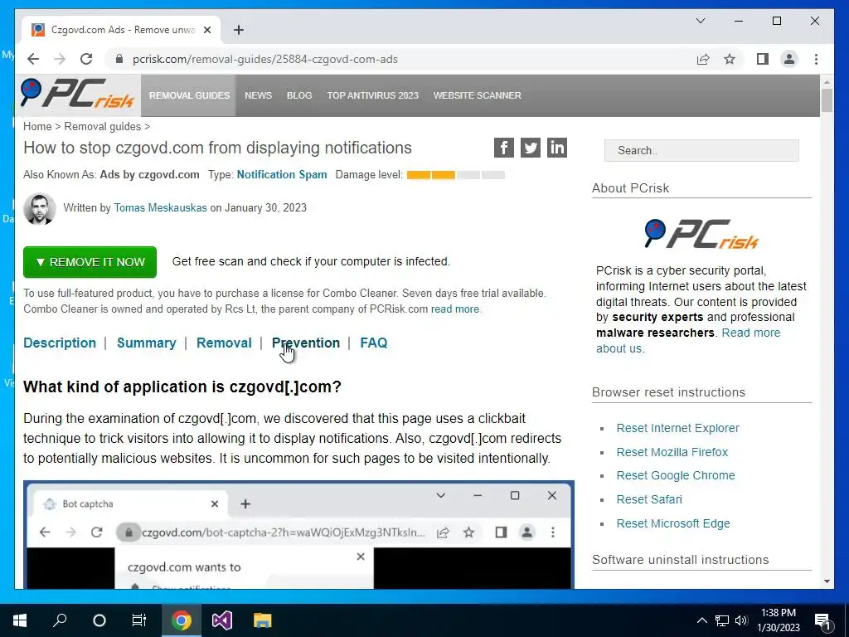Click the czgovd.com screenshot image
The height and width of the screenshot is (637, 849).
298,535
